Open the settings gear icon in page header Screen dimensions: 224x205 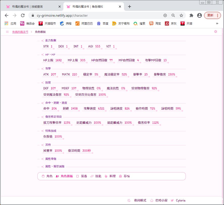click(x=216, y=32)
